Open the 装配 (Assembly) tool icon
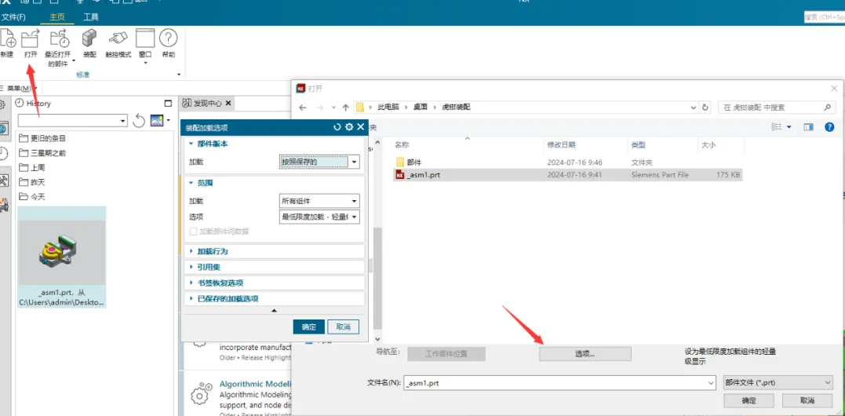 click(89, 39)
